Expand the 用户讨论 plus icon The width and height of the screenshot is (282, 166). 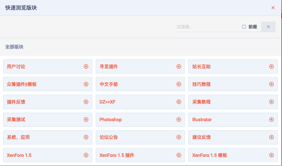86,67
